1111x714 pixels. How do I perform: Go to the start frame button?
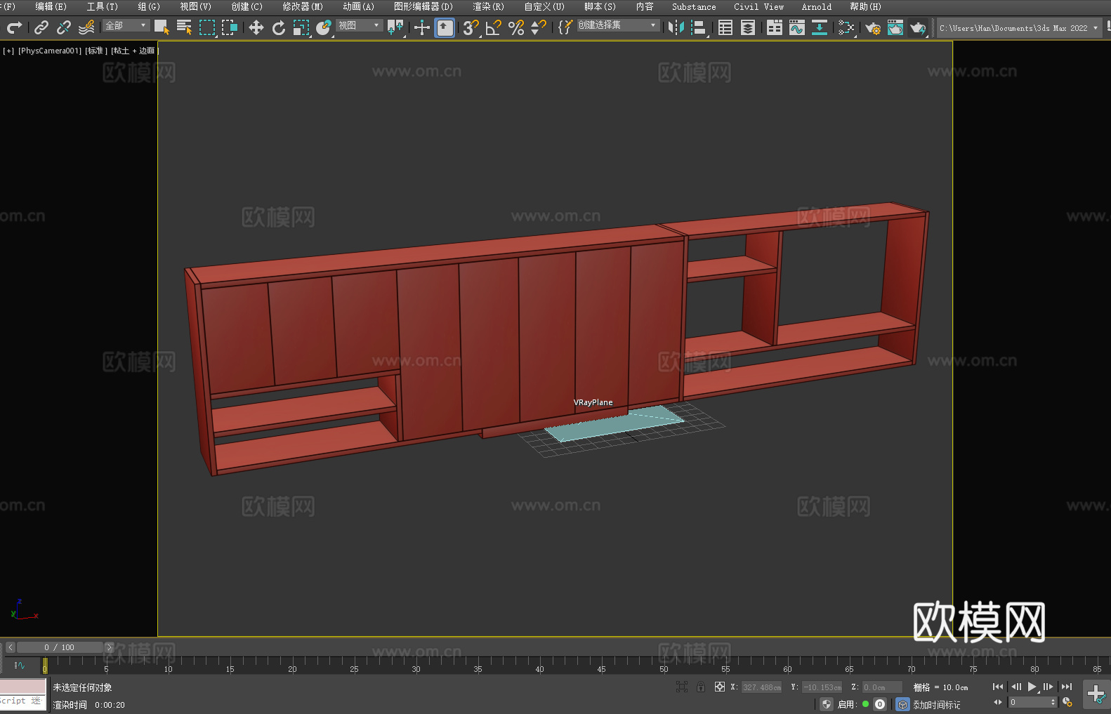[x=998, y=687]
